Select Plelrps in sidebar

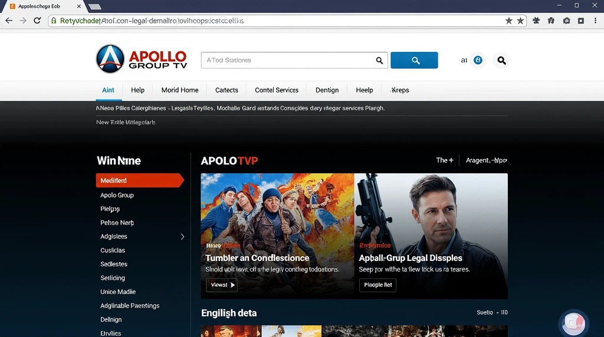110,209
